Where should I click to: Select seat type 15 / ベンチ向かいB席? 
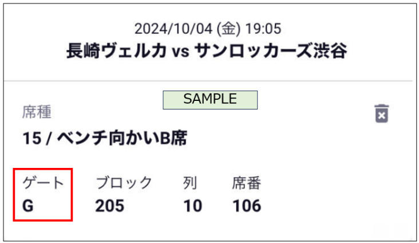[105, 138]
